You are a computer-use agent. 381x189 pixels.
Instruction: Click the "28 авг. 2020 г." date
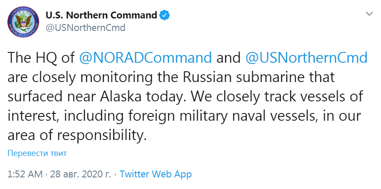click(81, 174)
